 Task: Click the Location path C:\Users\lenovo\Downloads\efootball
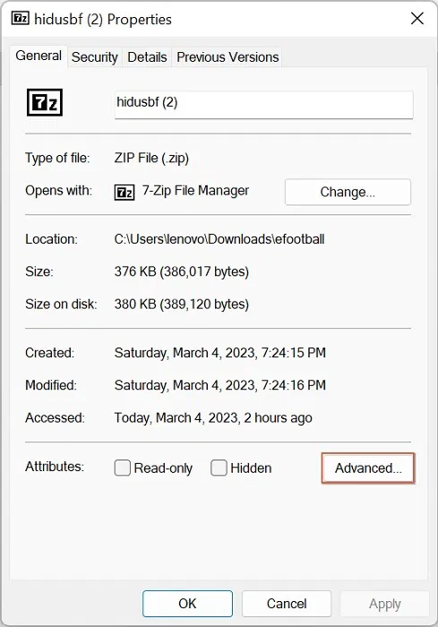pyautogui.click(x=219, y=239)
